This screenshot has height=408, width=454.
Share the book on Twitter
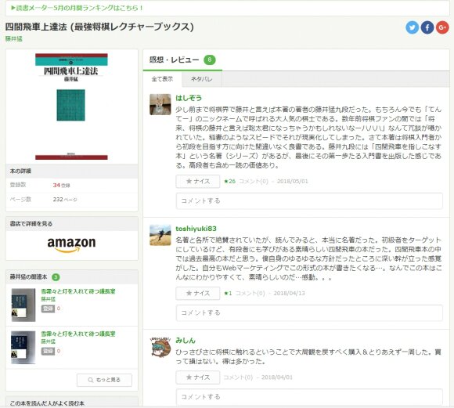[412, 27]
